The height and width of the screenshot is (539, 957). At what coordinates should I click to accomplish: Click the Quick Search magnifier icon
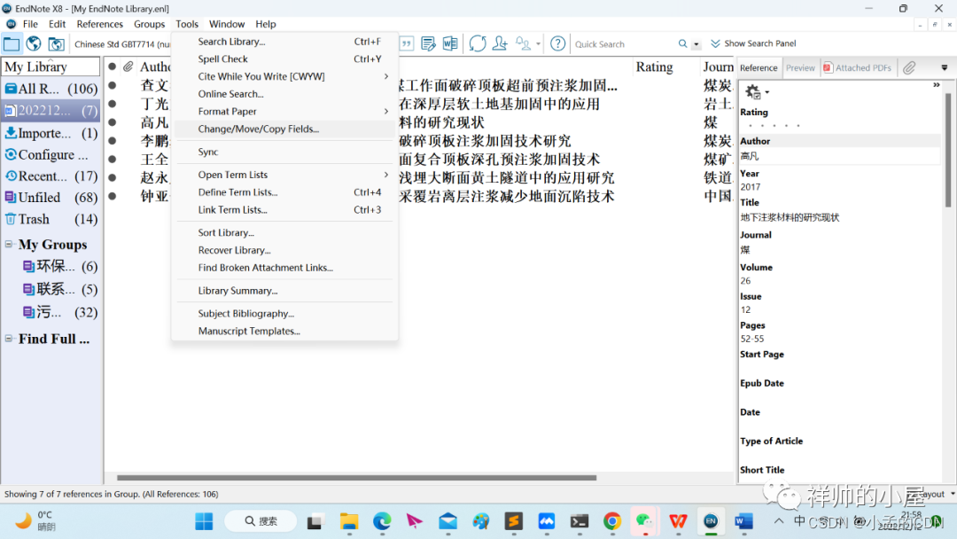[x=682, y=44]
